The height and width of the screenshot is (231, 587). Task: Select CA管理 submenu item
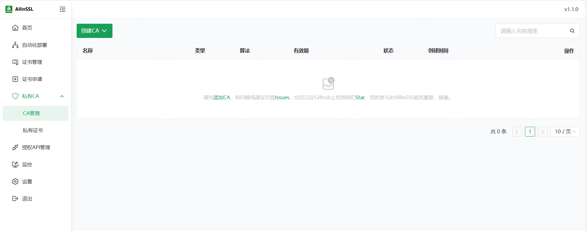tap(35, 113)
